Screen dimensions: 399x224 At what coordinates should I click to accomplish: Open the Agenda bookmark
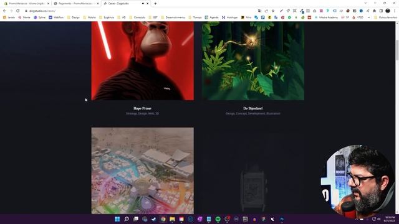click(x=212, y=17)
